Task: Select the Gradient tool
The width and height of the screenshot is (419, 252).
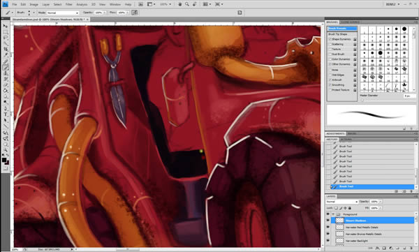Action: pos(6,91)
